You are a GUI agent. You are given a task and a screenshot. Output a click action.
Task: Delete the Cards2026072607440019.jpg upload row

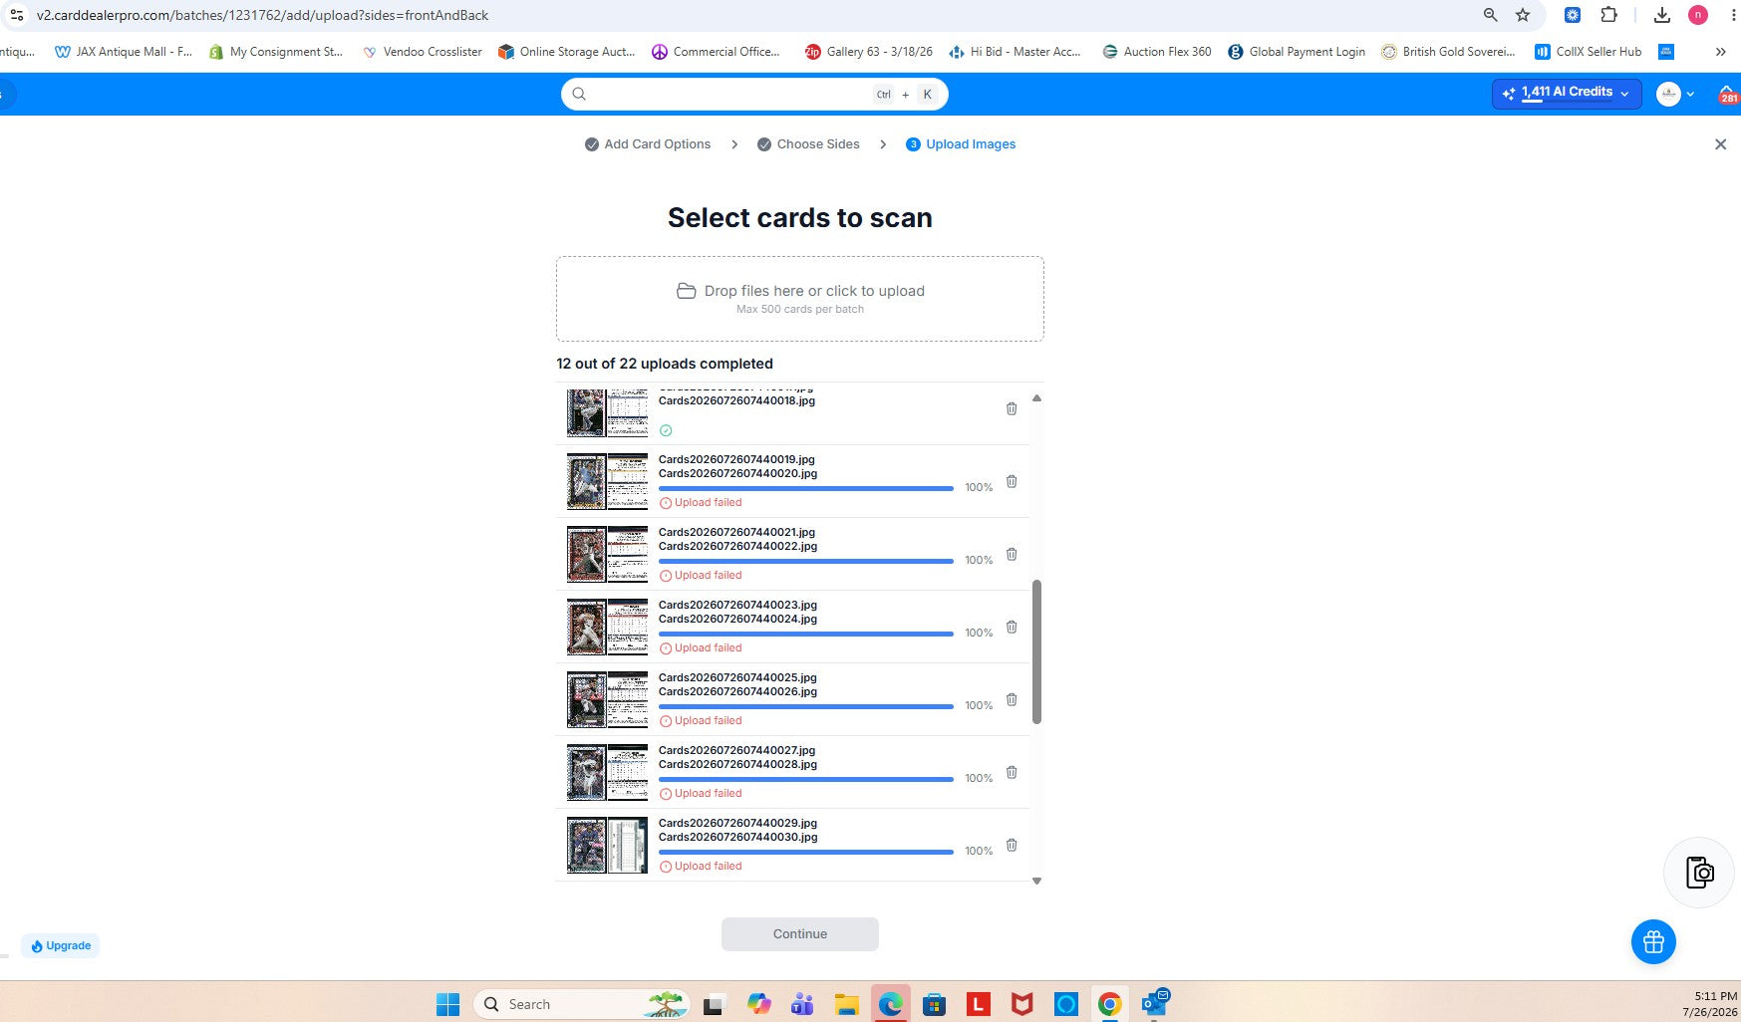pyautogui.click(x=1012, y=482)
